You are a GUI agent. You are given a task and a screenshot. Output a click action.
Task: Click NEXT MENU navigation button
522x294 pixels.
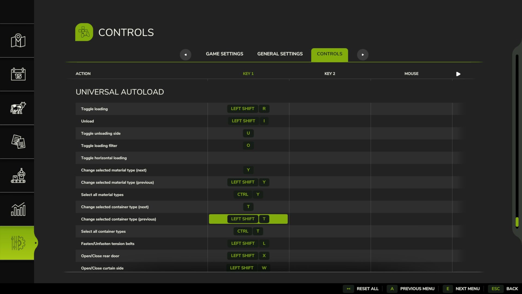(x=468, y=289)
